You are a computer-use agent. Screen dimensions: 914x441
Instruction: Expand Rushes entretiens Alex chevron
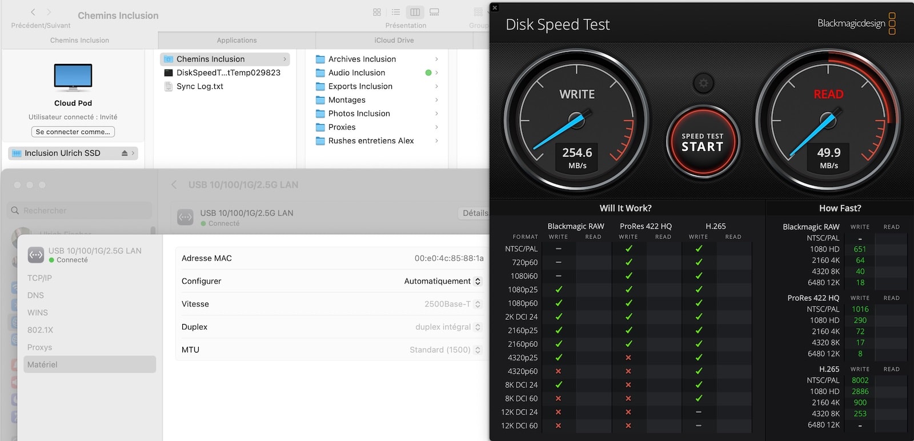(436, 141)
